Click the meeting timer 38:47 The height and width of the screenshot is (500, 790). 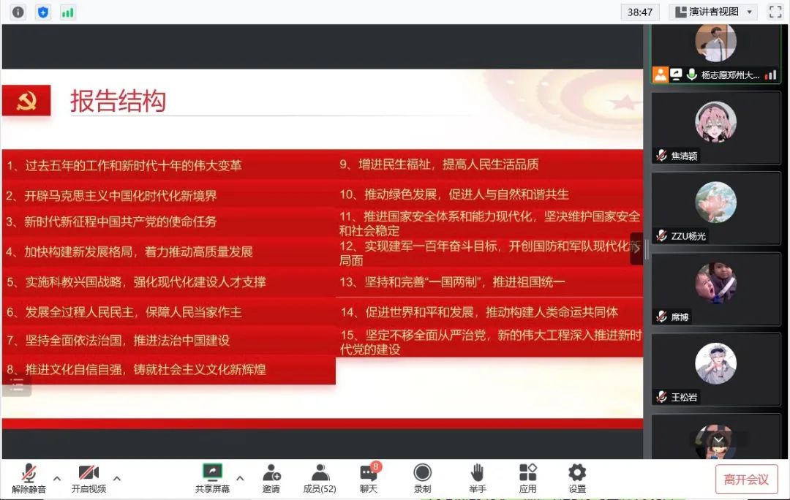(640, 12)
